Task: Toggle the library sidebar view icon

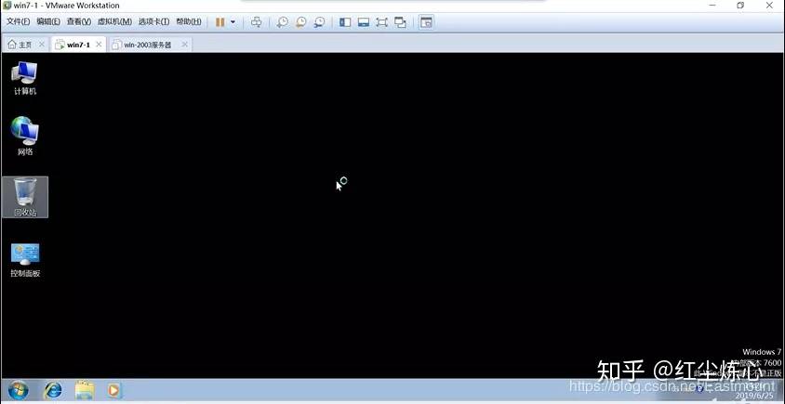Action: coord(345,22)
